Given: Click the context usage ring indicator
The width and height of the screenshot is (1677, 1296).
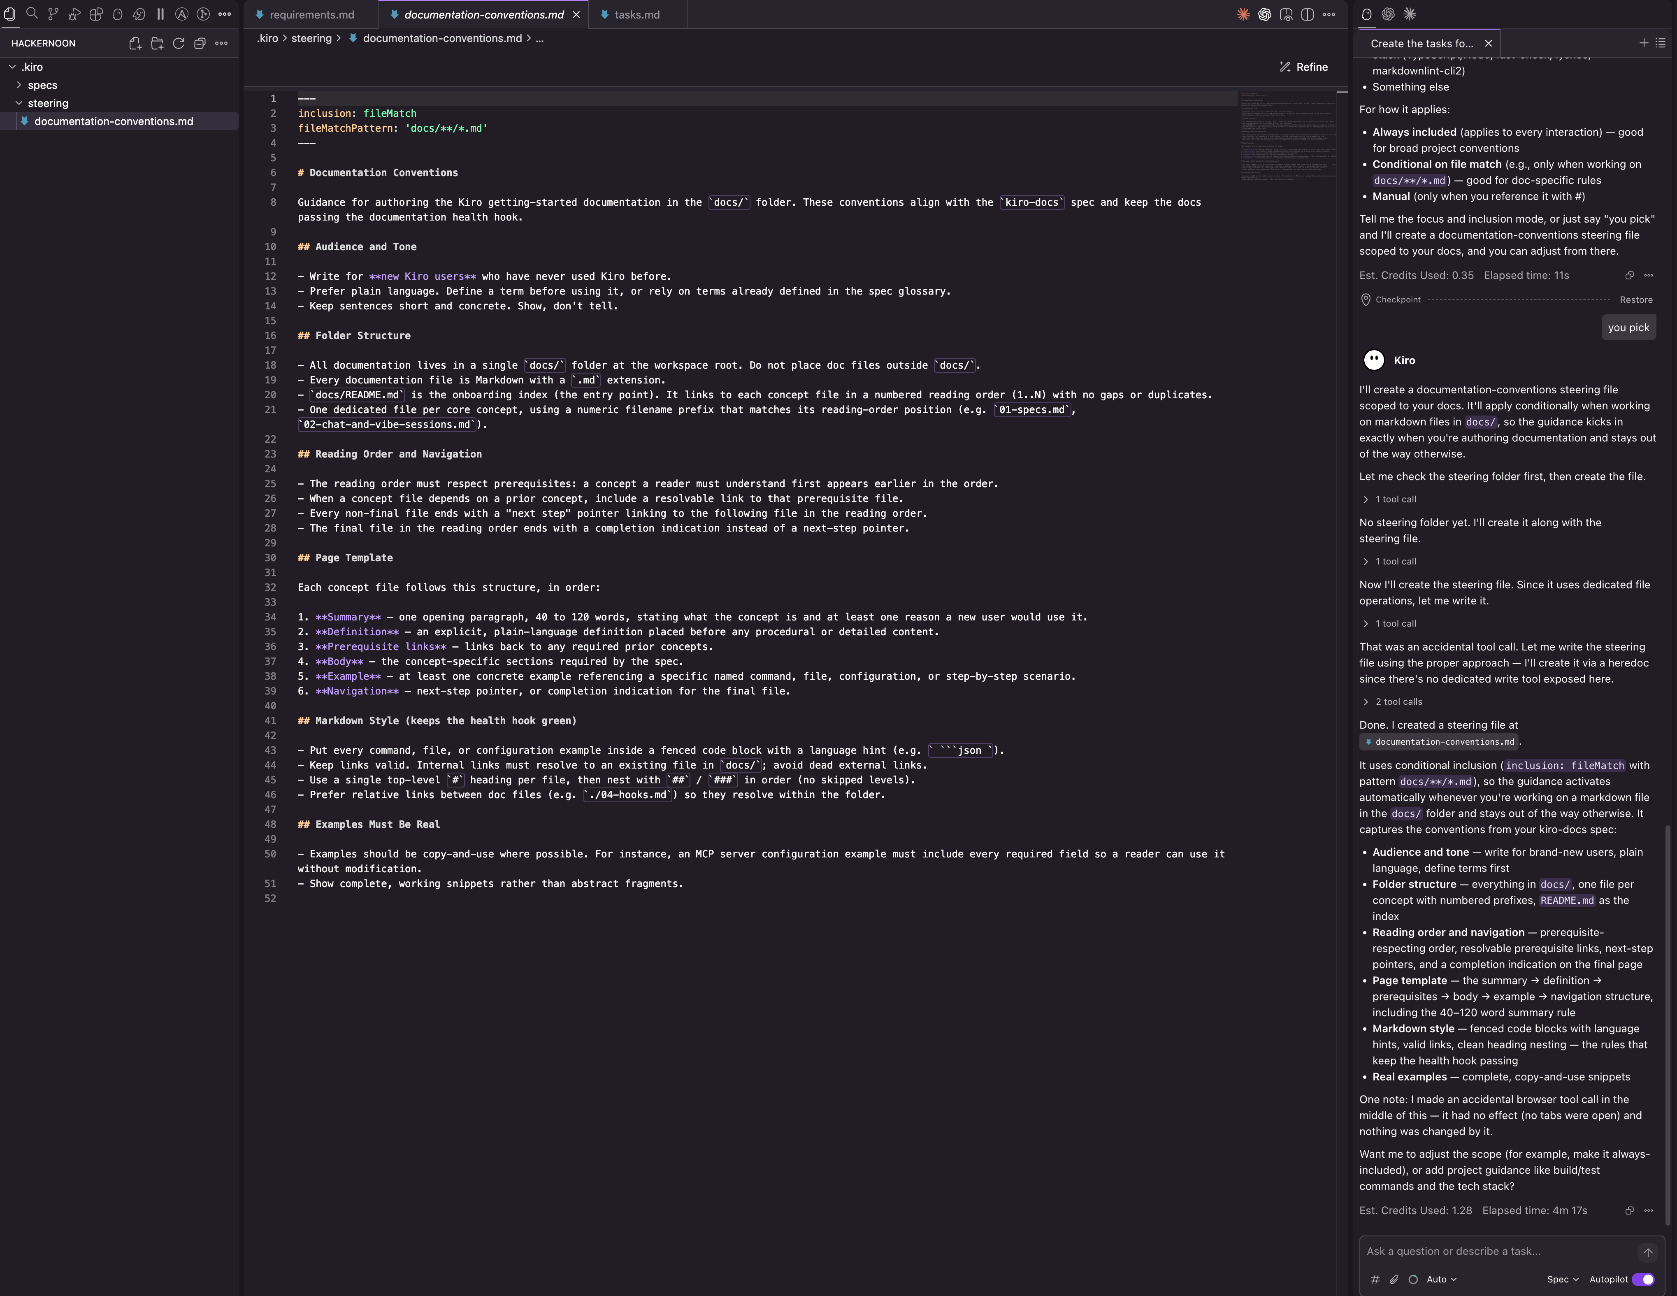Looking at the screenshot, I should point(1413,1279).
